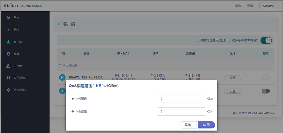
Task: Click the 重启 link in header
Action: pyautogui.click(x=238, y=6)
